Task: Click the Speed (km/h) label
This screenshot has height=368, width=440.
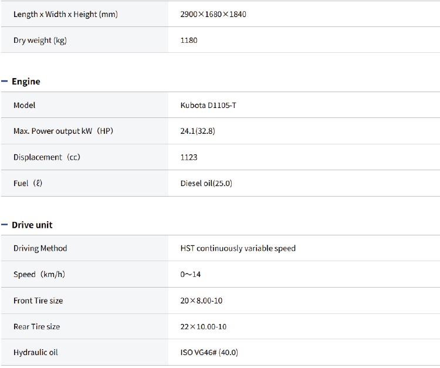Action: (39, 274)
